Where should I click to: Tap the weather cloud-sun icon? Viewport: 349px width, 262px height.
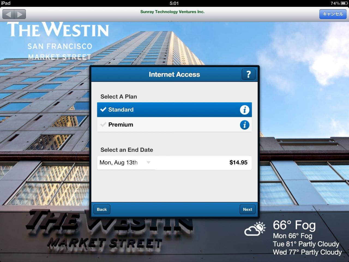click(255, 229)
